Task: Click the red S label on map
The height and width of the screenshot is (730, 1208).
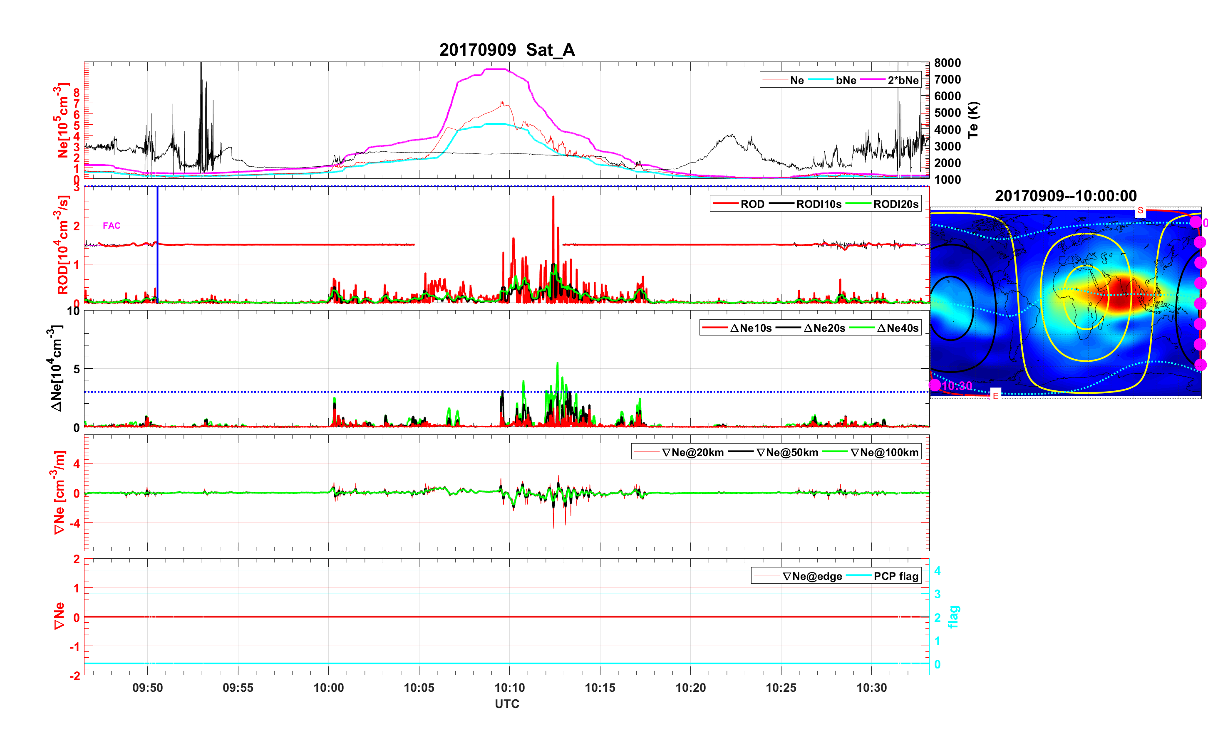Action: (x=1140, y=211)
